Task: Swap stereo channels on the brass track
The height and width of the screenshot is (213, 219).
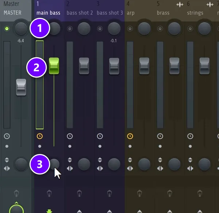Action: coord(160,169)
